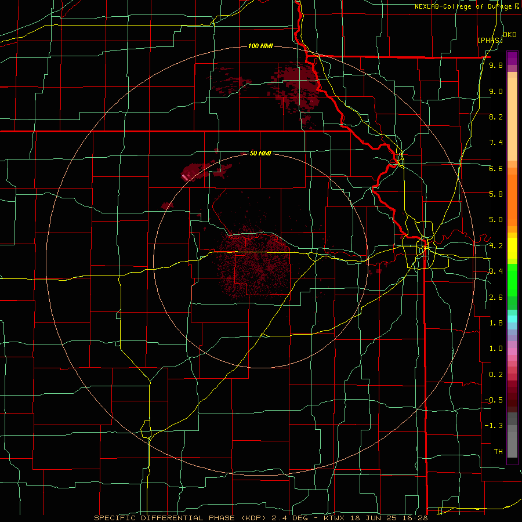The height and width of the screenshot is (522, 522).
Task: Click the ground clutter echo at radar center
Action: (x=253, y=264)
